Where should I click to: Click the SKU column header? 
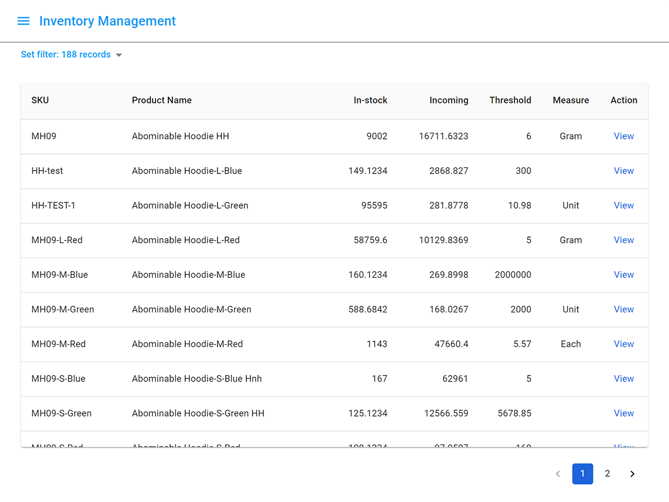click(40, 100)
